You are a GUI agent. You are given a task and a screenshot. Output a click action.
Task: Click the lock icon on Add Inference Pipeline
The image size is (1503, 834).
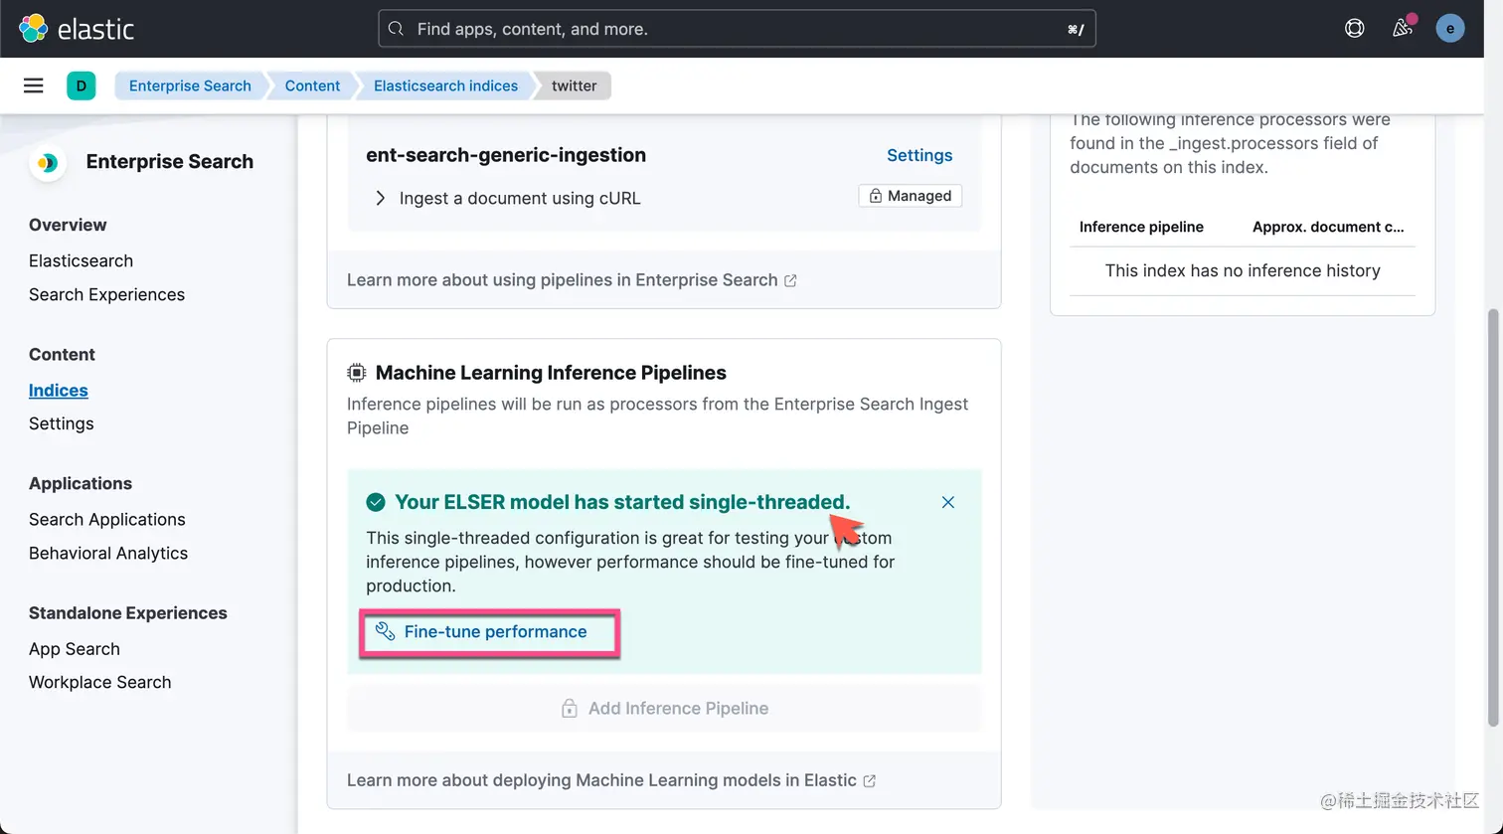[570, 708]
